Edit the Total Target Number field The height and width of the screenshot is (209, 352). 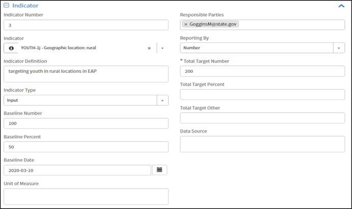pyautogui.click(x=262, y=71)
